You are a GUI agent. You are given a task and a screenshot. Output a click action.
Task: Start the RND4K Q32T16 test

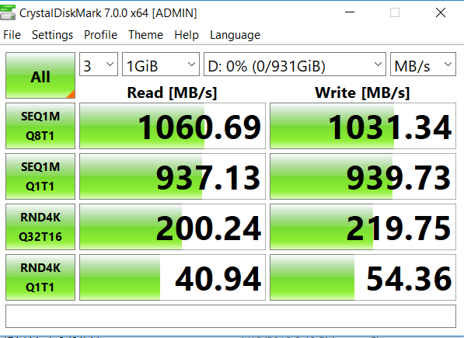(40, 227)
